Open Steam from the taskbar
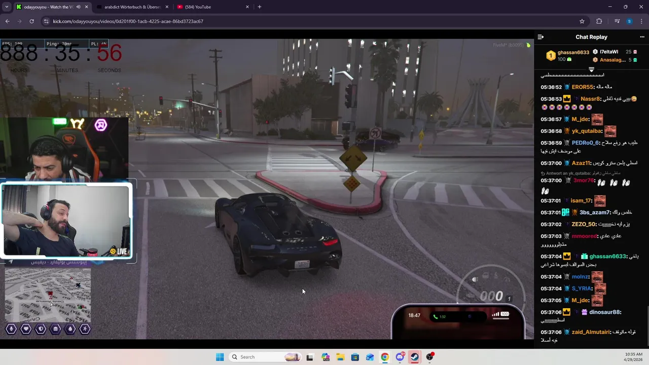Screen dimensions: 649x365 pos(415,357)
